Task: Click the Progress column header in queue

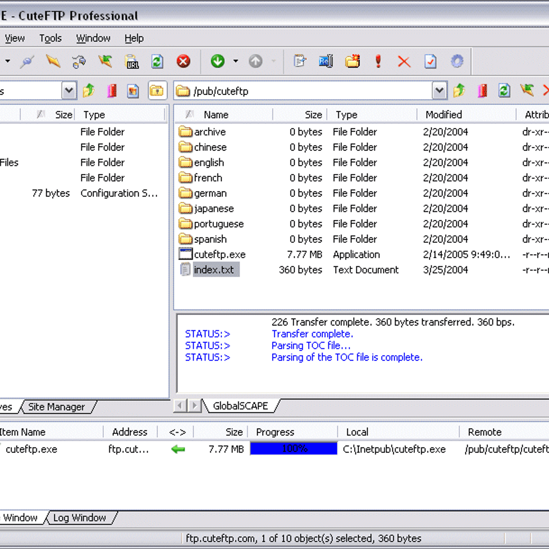Action: (x=292, y=432)
